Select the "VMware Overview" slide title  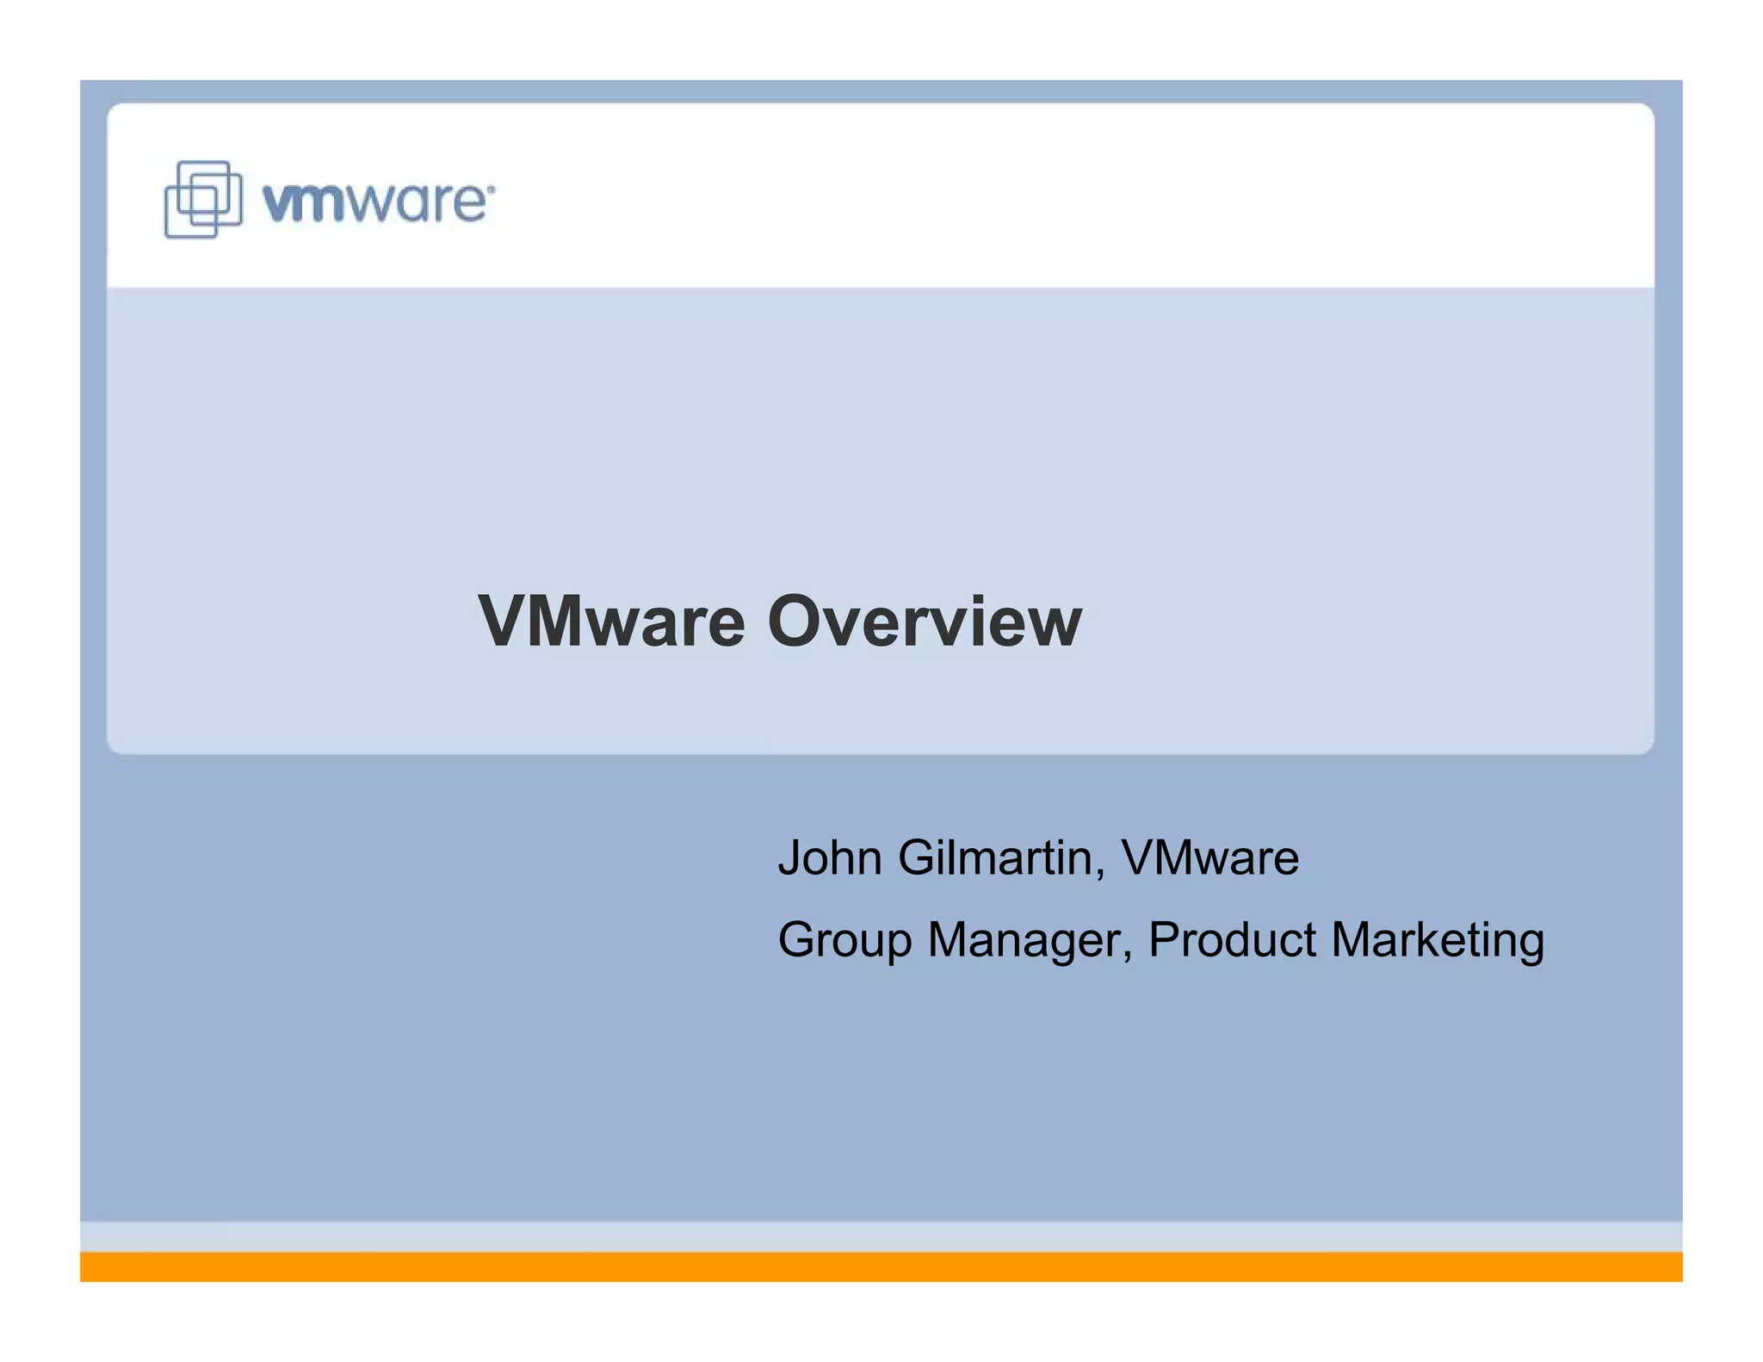click(x=780, y=621)
